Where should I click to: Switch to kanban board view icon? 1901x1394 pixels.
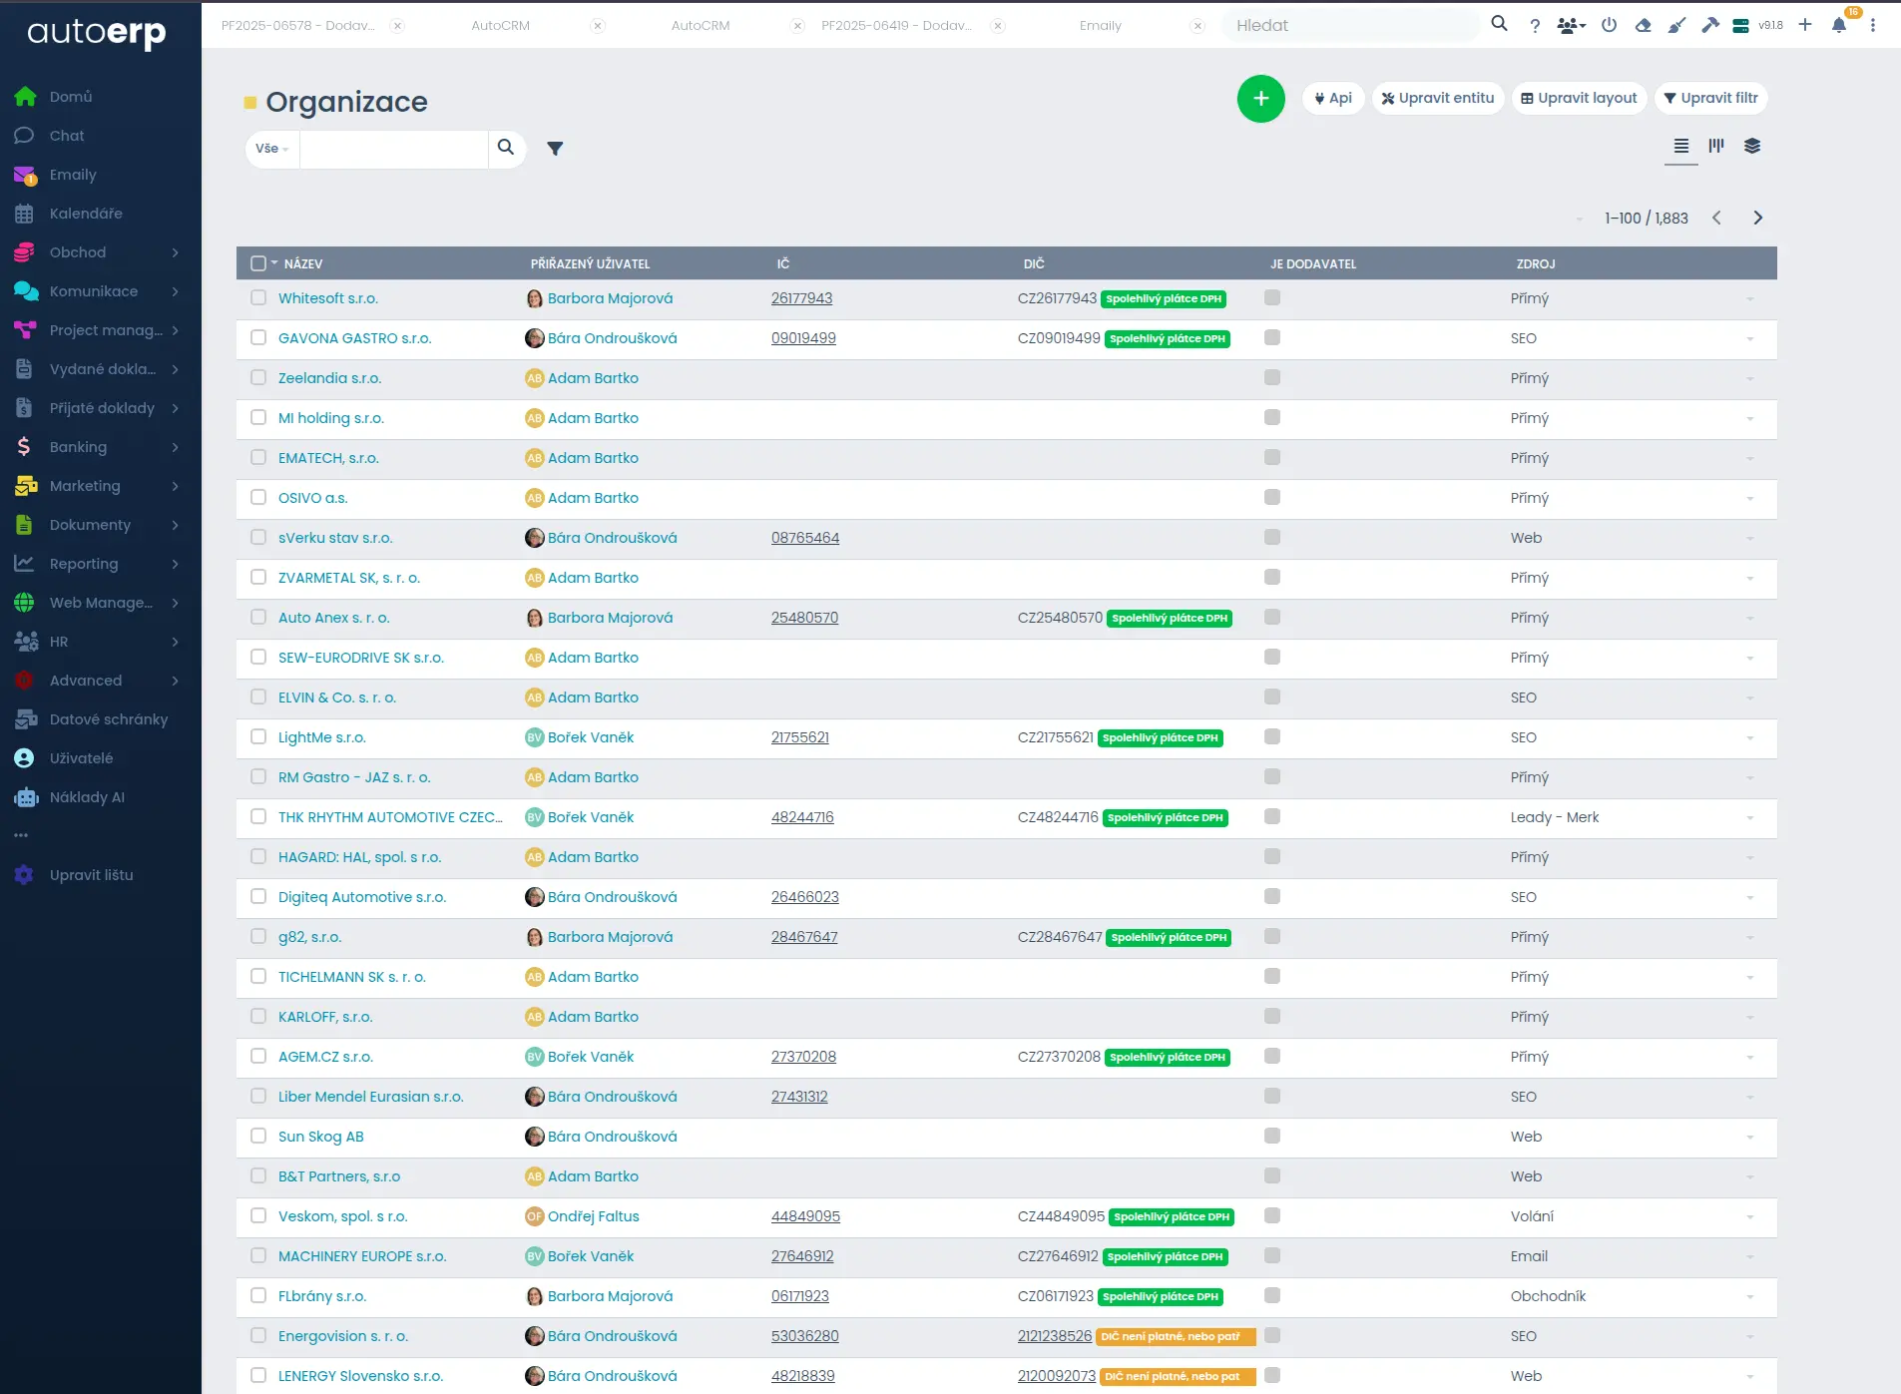(1716, 146)
